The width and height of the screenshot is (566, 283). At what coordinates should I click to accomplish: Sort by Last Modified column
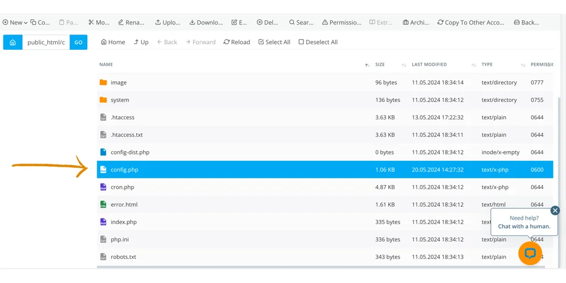[429, 65]
